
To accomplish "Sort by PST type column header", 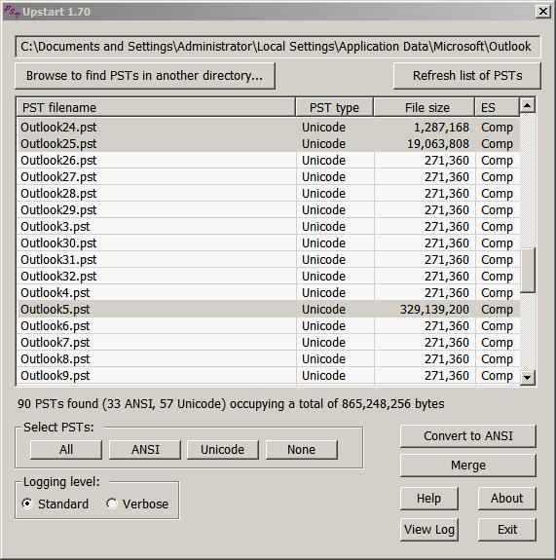I will [335, 107].
